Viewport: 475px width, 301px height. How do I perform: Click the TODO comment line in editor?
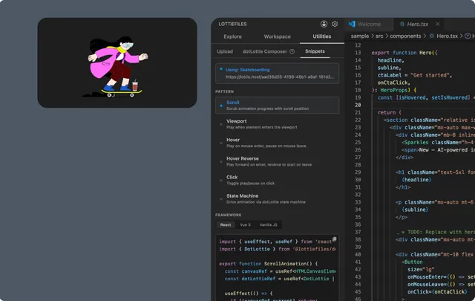436,232
